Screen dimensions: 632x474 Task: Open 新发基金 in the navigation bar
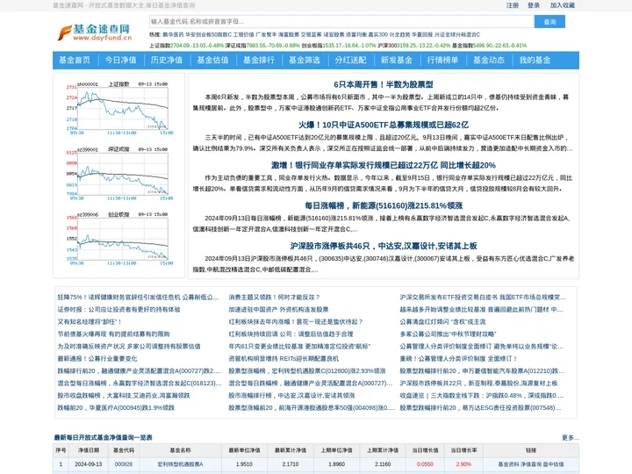pyautogui.click(x=396, y=60)
